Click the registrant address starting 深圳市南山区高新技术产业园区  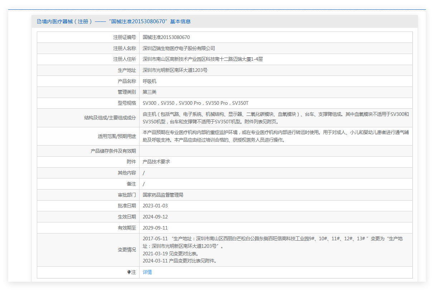click(x=203, y=59)
